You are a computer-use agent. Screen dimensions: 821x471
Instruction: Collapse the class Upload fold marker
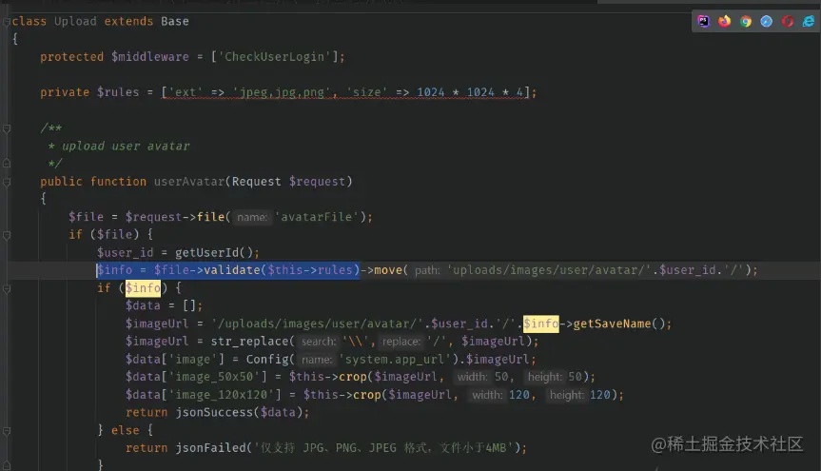pos(7,22)
